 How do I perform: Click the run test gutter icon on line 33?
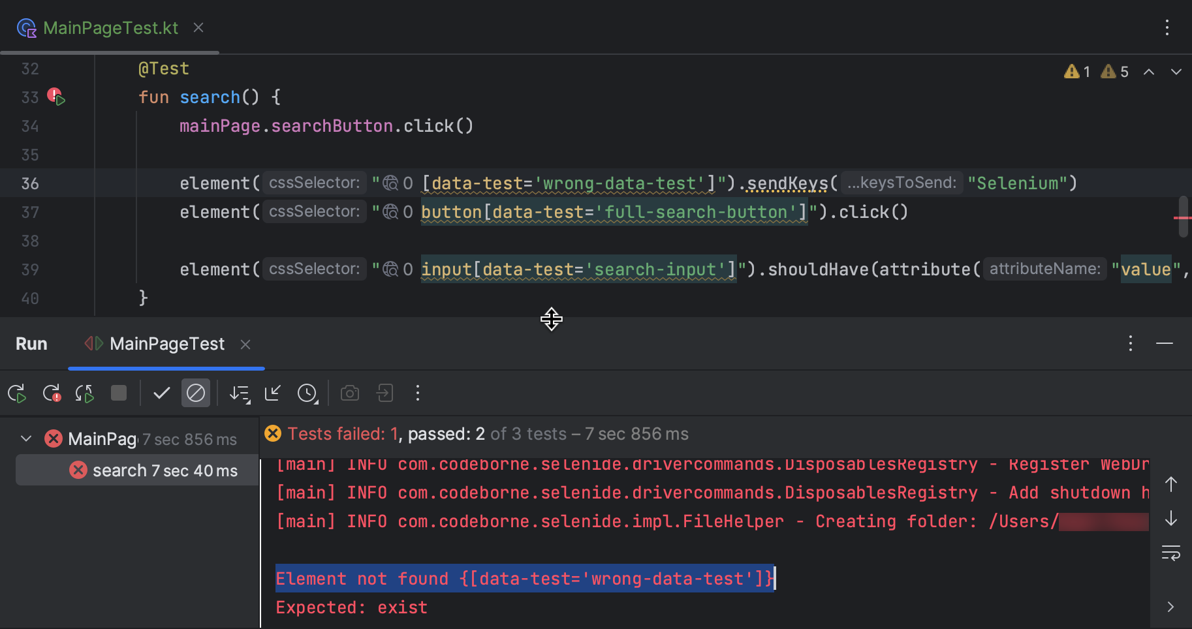pyautogui.click(x=59, y=101)
